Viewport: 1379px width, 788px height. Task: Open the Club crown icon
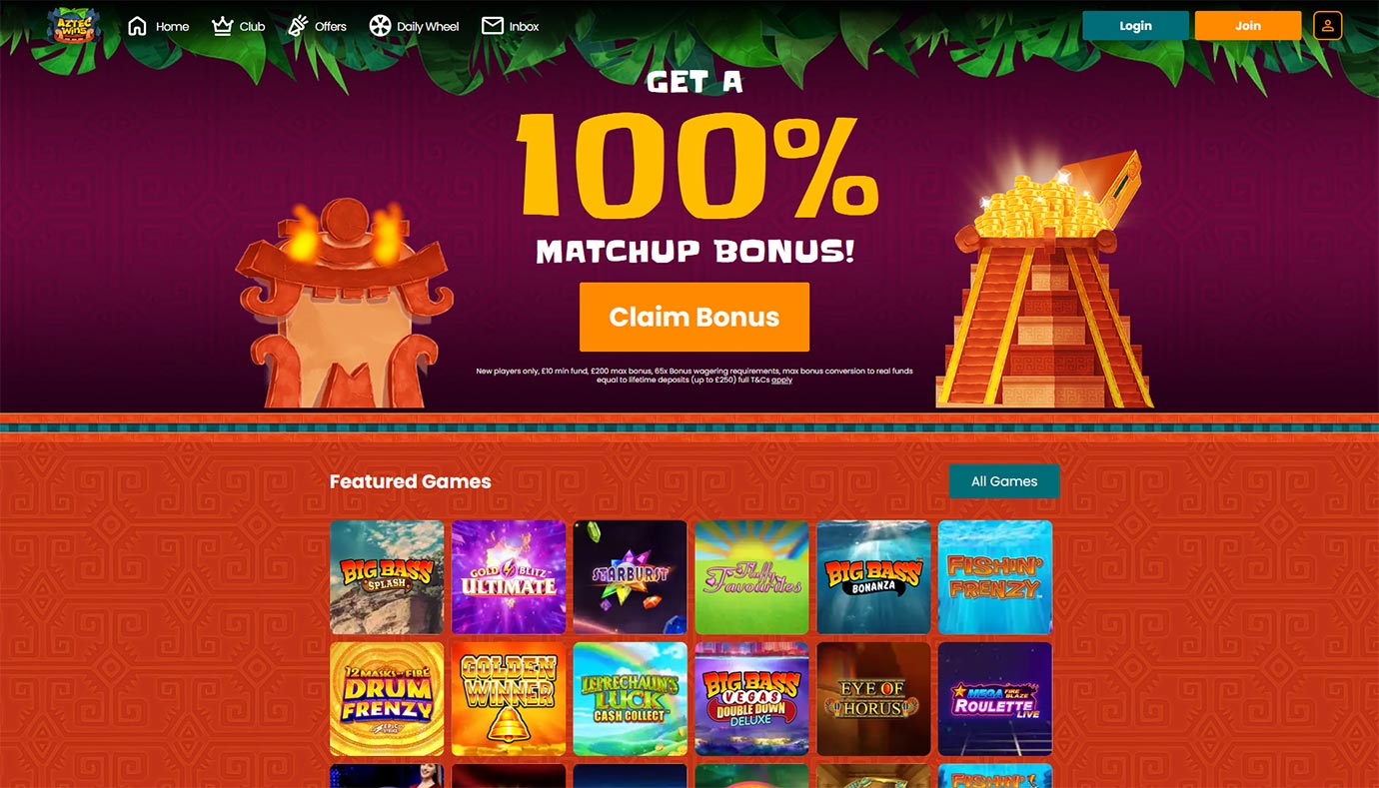222,26
